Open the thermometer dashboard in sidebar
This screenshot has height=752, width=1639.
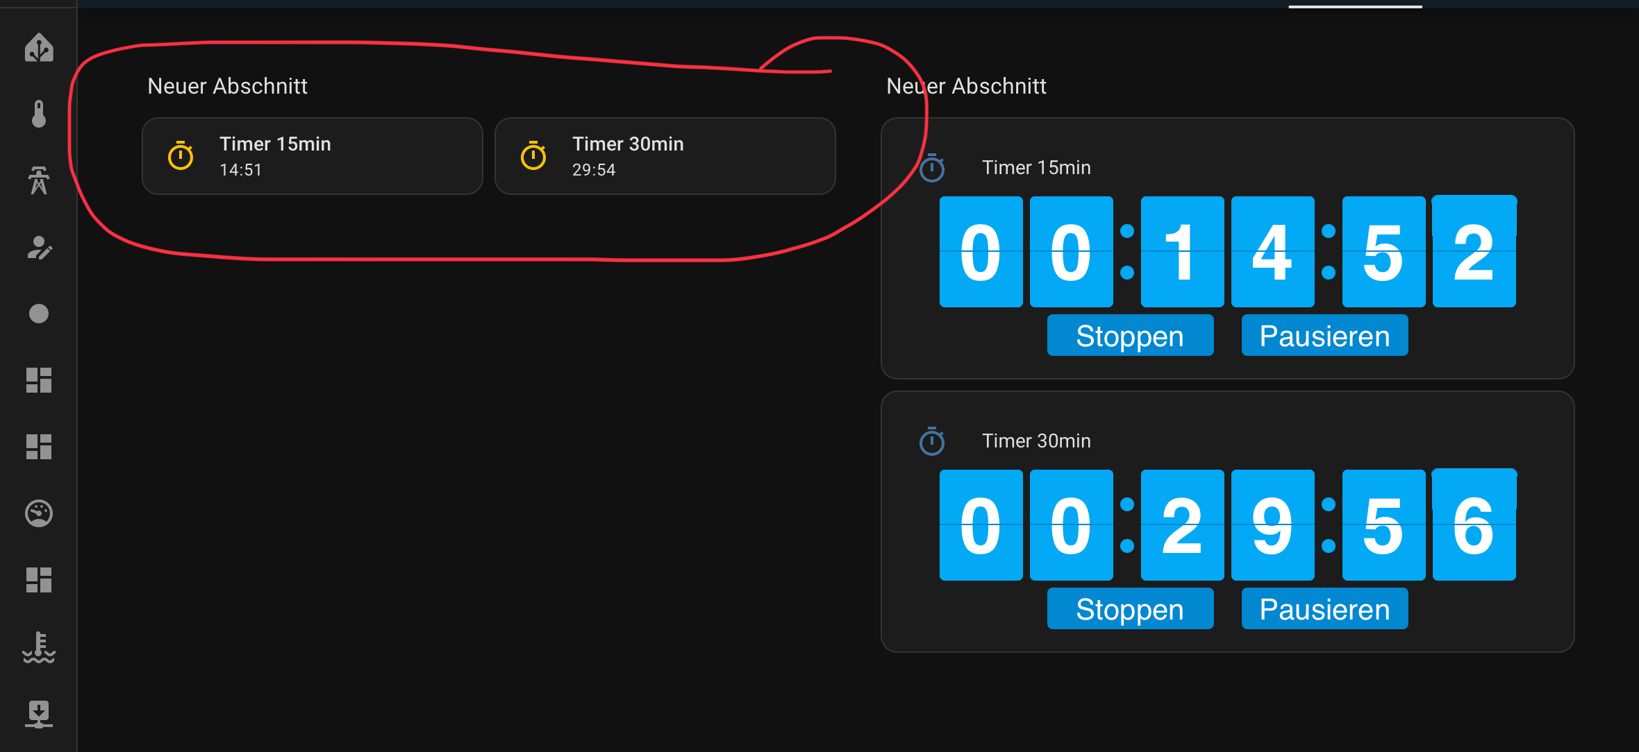pos(39,114)
